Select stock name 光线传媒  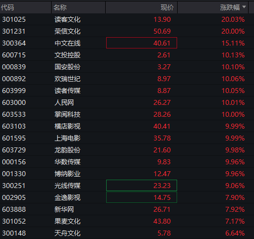point(67,186)
